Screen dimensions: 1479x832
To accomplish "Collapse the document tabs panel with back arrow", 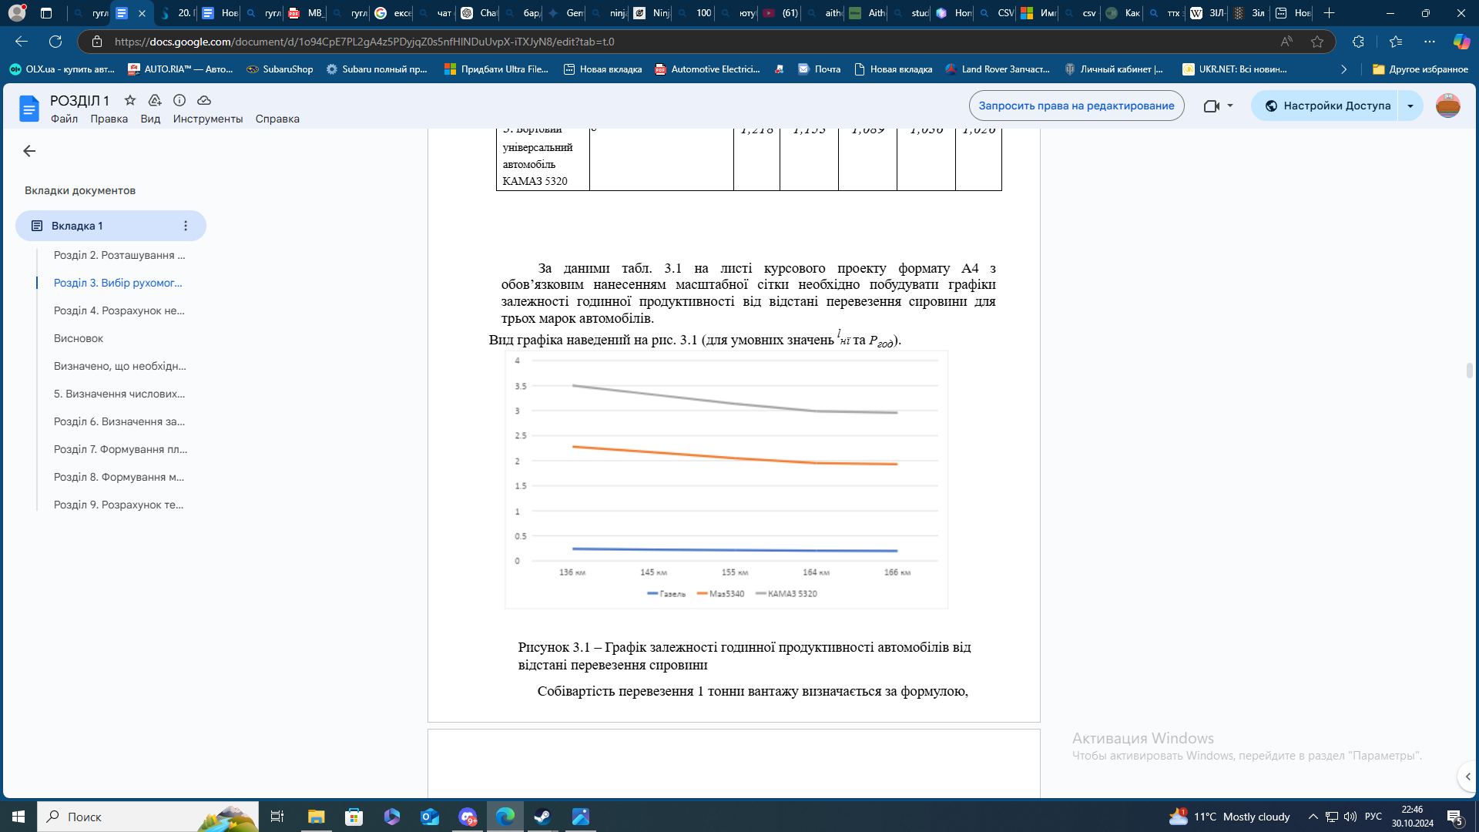I will click(29, 151).
